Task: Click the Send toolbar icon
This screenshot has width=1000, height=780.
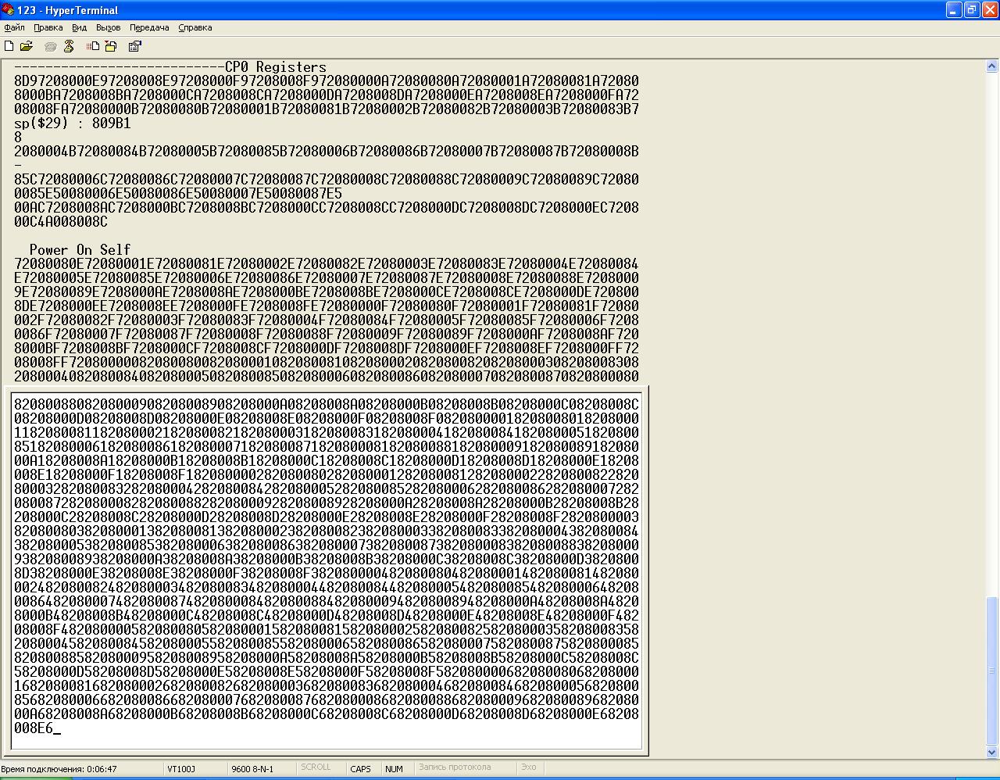Action: coord(94,47)
